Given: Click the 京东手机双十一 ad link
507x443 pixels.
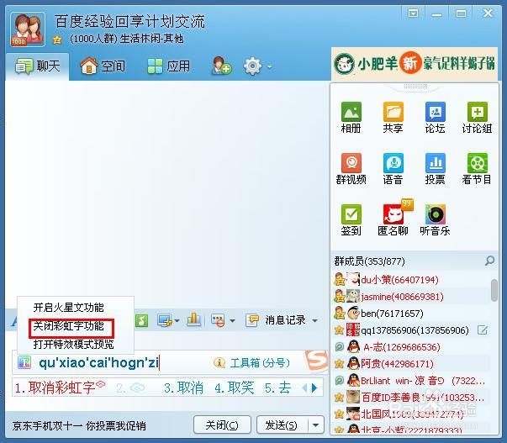Looking at the screenshot, I should 79,426.
